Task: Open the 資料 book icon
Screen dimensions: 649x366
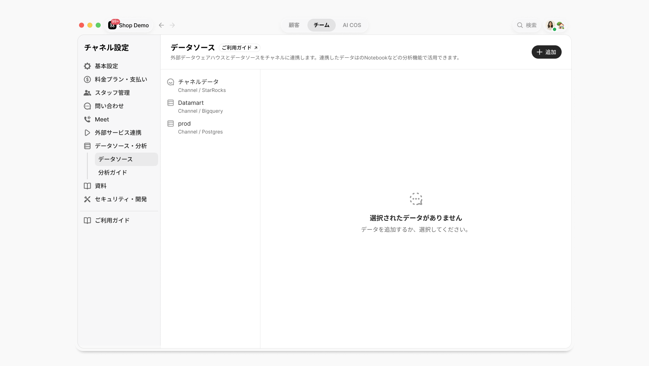Action: point(87,186)
